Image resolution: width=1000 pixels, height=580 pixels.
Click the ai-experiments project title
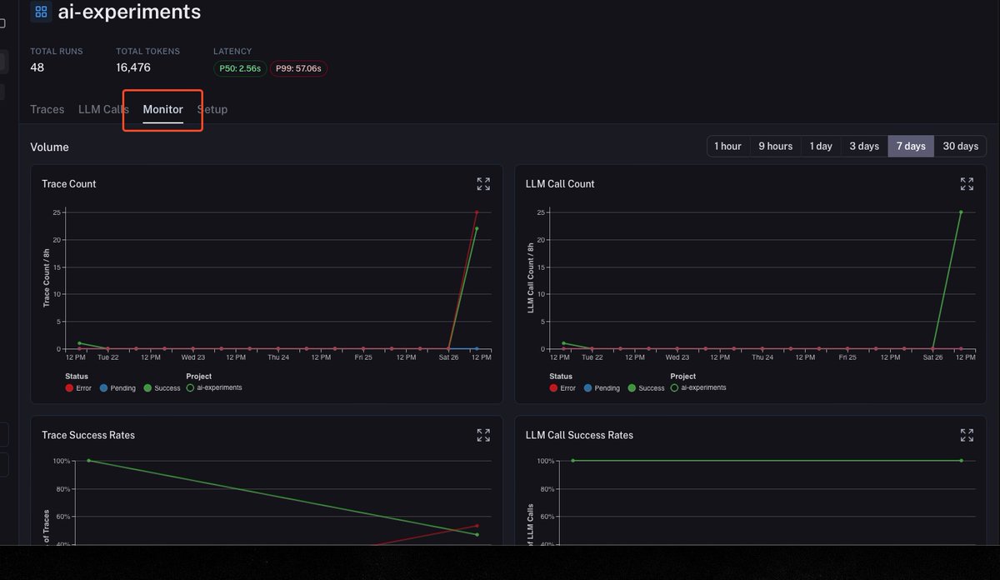[129, 12]
